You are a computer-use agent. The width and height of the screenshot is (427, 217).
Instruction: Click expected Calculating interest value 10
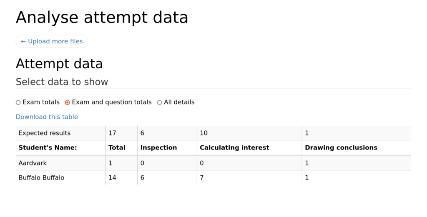coord(203,133)
